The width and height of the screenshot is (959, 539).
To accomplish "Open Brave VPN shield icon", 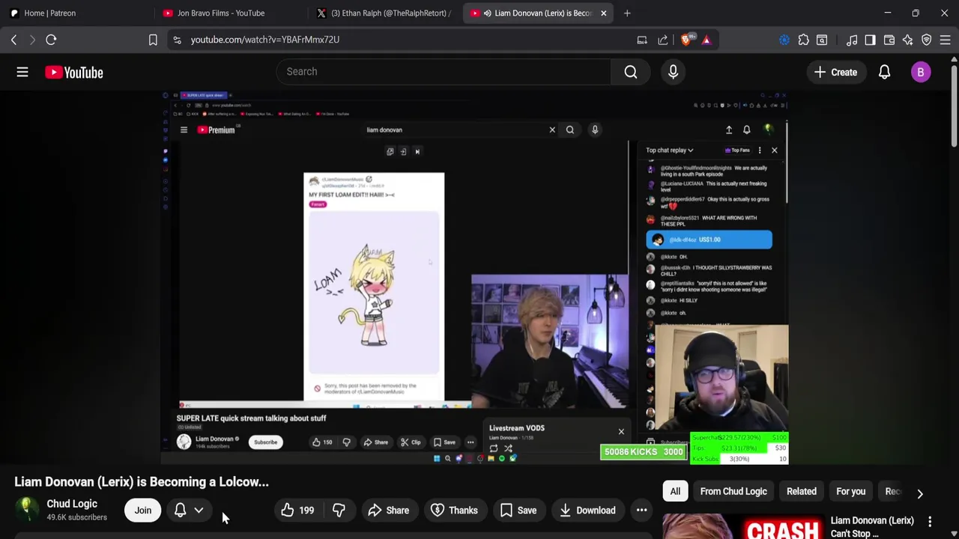I will (927, 40).
